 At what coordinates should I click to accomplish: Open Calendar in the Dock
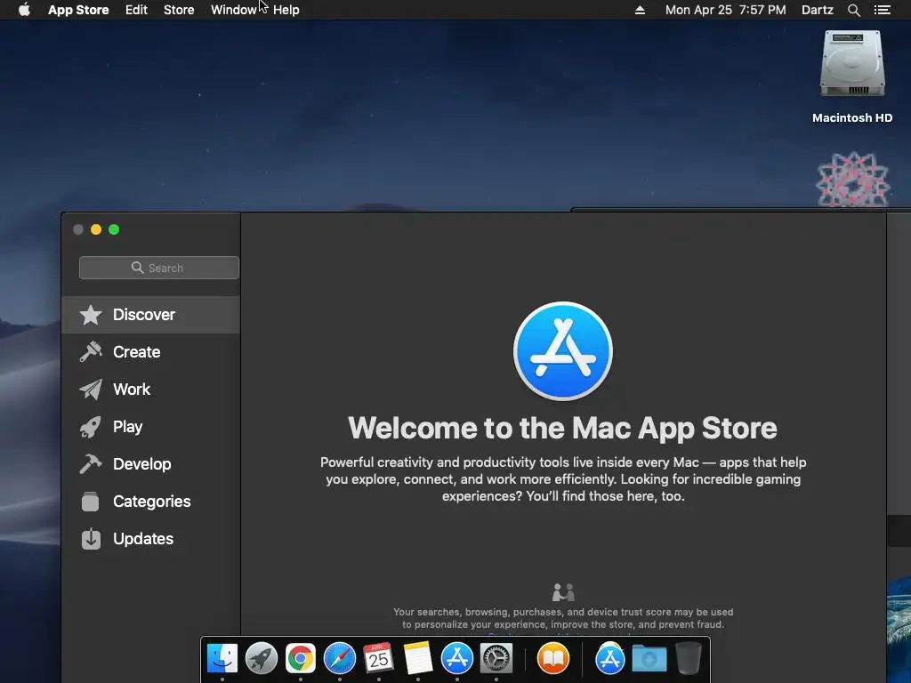tap(378, 659)
